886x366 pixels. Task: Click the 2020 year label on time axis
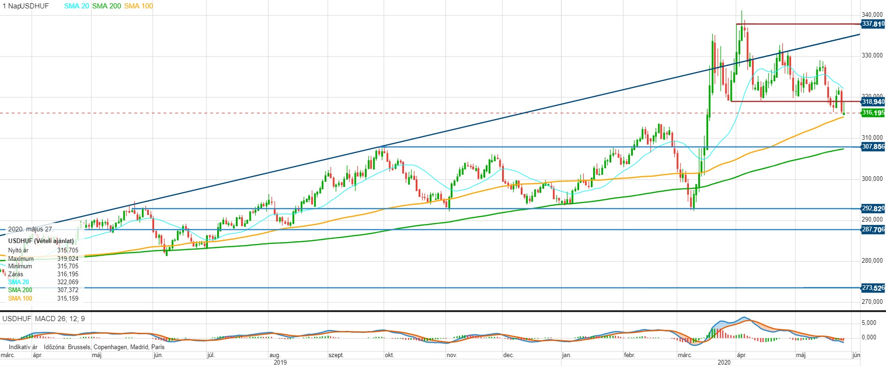click(x=724, y=362)
